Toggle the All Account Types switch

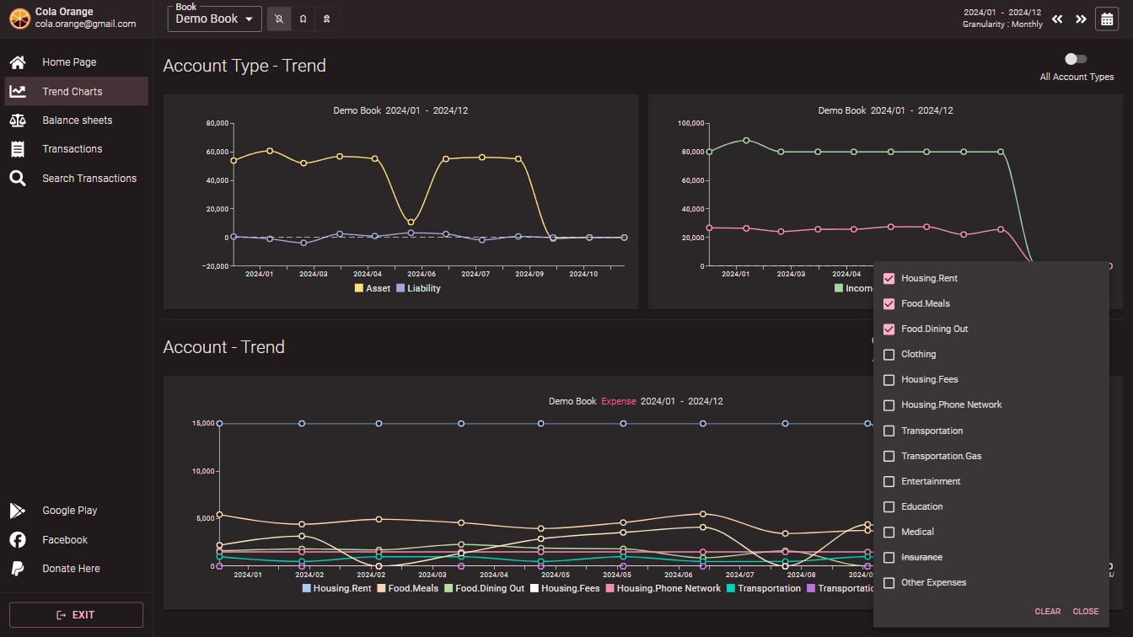click(1076, 59)
